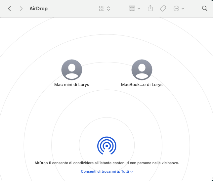The height and width of the screenshot is (181, 213).
Task: Switch to icon grid view
Action: [102, 8]
